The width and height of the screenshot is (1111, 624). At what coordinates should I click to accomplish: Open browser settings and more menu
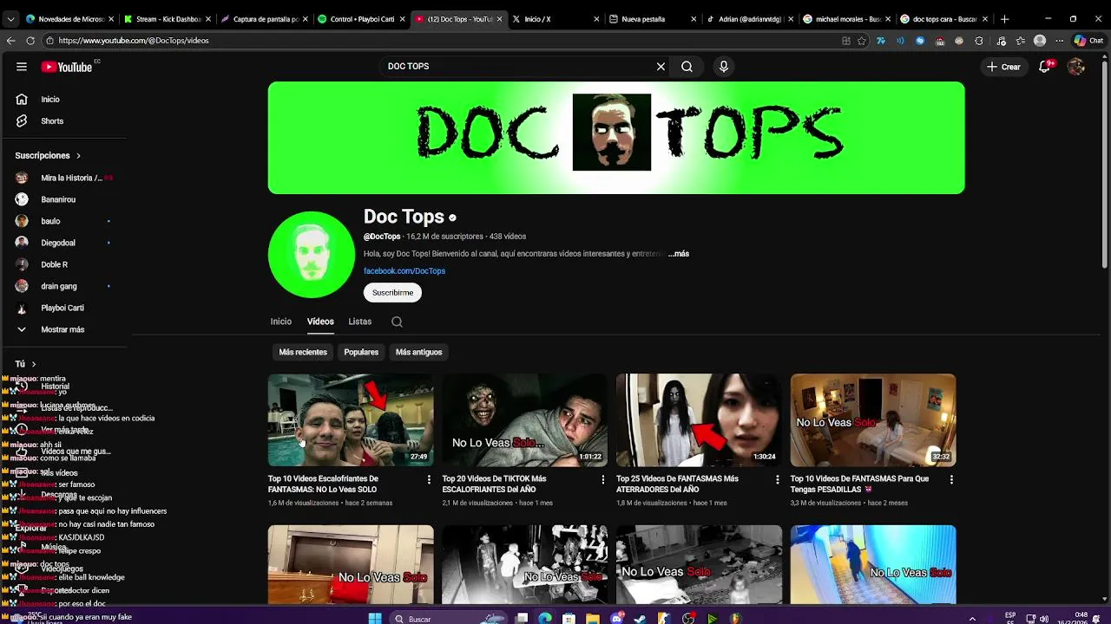tap(1059, 41)
